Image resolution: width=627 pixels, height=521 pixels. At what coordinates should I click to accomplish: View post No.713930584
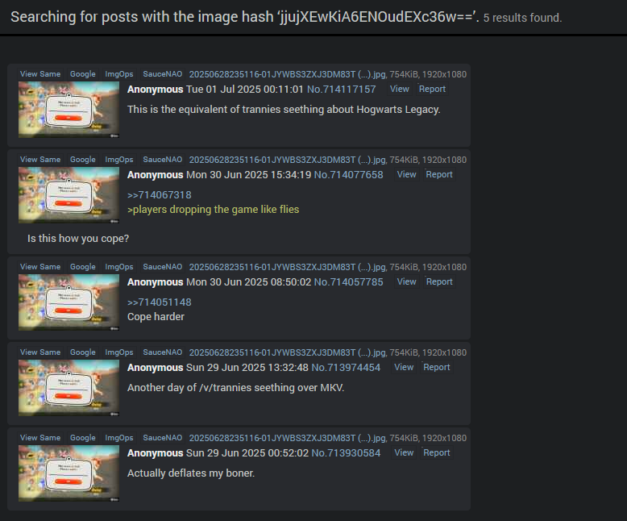(404, 452)
